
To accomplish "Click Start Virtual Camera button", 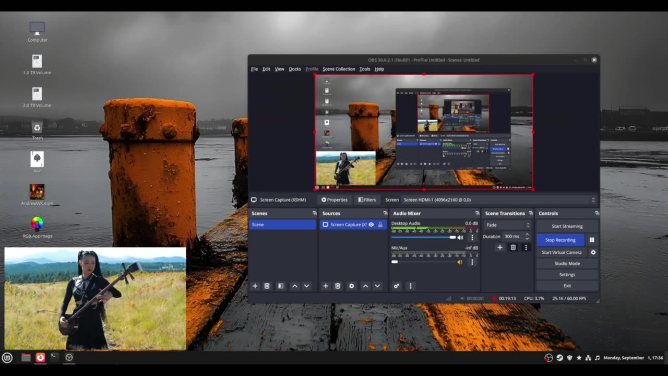I will click(562, 252).
